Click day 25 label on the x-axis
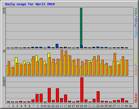This screenshot has width=139, height=109. (106, 106)
